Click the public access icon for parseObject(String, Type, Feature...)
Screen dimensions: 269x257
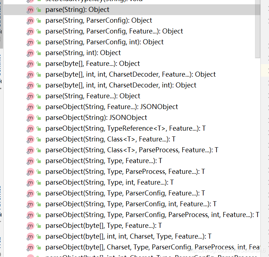coord(39,161)
